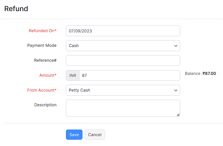223x146 pixels.
Task: Click the Refund page heading
Action: 16,9
